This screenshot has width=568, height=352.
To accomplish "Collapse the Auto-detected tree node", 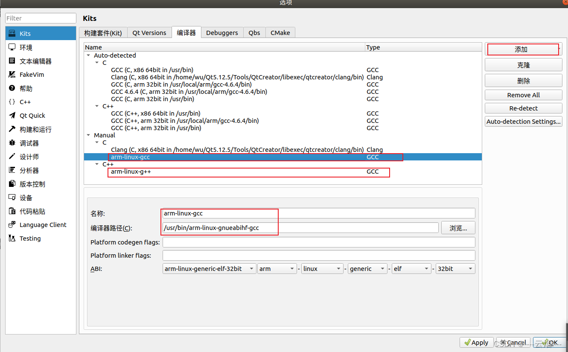I will 89,55.
